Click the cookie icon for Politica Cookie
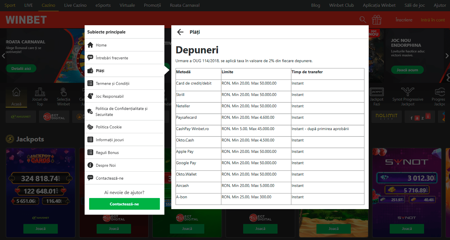450x240 pixels. tap(90, 127)
